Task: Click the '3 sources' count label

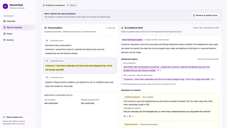Action: coord(111,28)
